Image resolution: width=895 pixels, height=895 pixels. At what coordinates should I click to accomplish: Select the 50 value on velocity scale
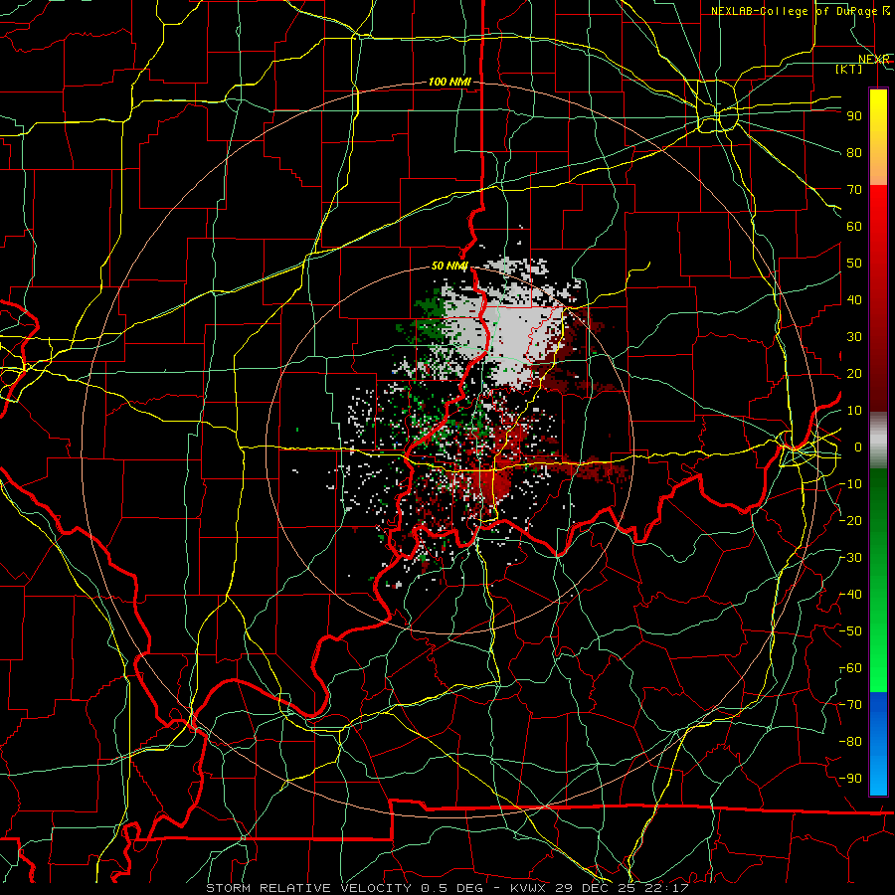click(x=854, y=264)
